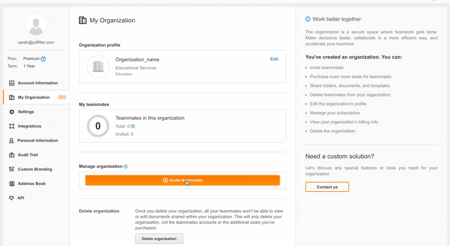This screenshot has width=450, height=246.
Task: Click the Integrations icon in sidebar
Action: [x=12, y=126]
